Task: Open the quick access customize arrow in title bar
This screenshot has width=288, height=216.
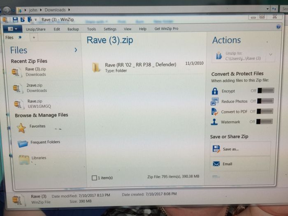Action: (x=36, y=20)
